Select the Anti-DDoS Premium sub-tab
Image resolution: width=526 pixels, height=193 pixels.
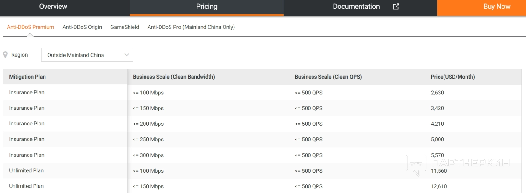coord(30,27)
